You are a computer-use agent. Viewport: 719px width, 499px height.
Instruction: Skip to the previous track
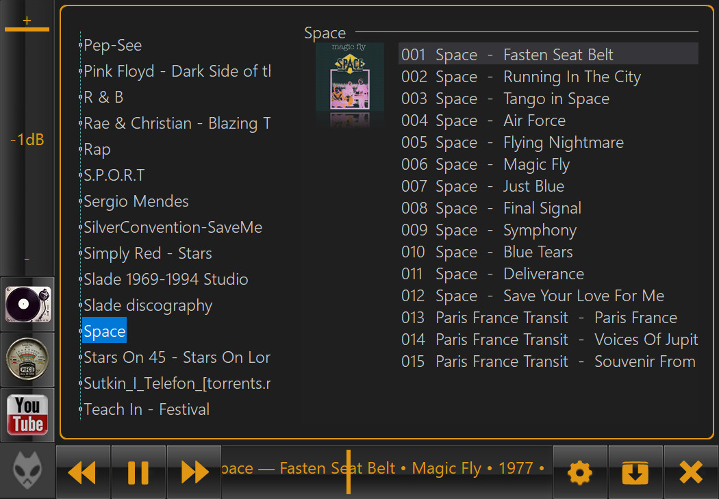83,472
